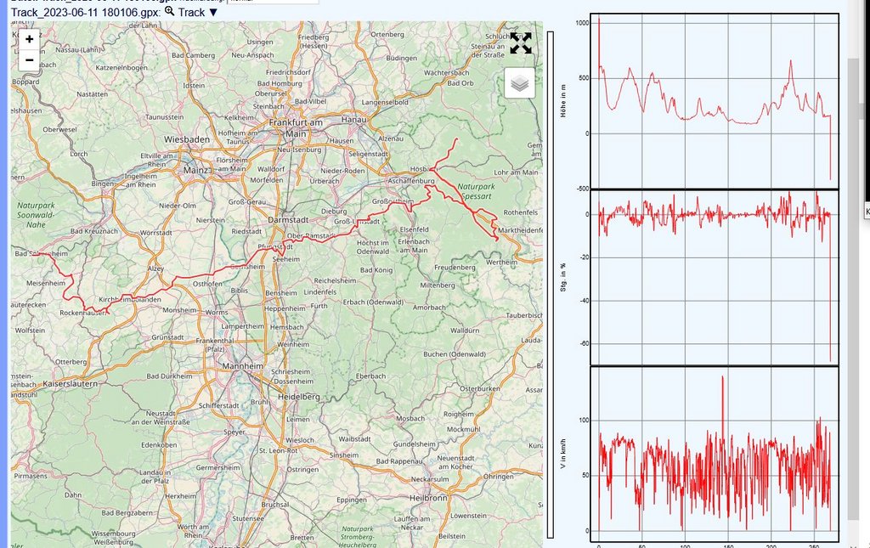Click the Bad Homburg label
Screen dimensions: 870x548
280,84
